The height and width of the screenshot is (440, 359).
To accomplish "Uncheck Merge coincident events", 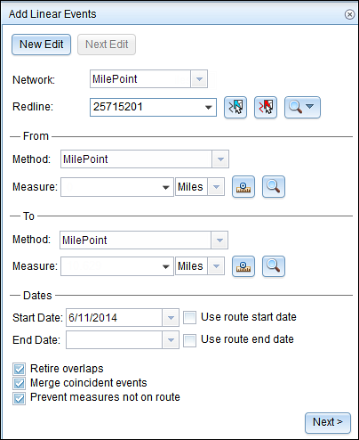I will (19, 383).
